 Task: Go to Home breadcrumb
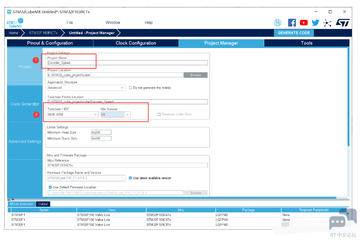click(13, 33)
